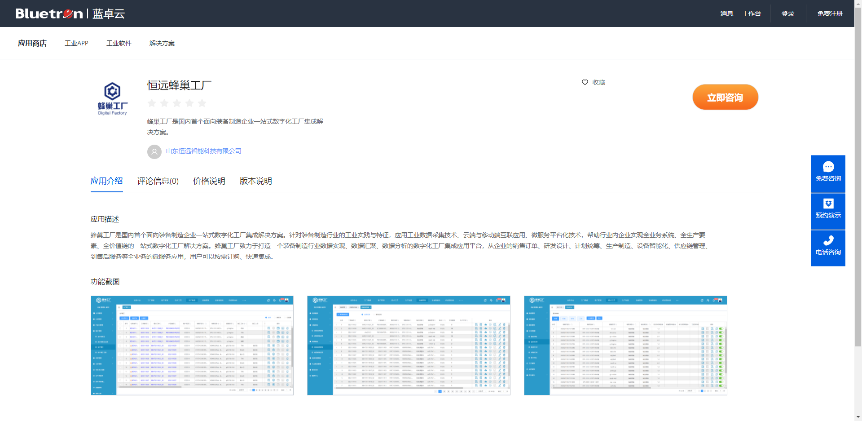This screenshot has width=862, height=421.
Task: Select the fifth rating star
Action: pos(202,103)
